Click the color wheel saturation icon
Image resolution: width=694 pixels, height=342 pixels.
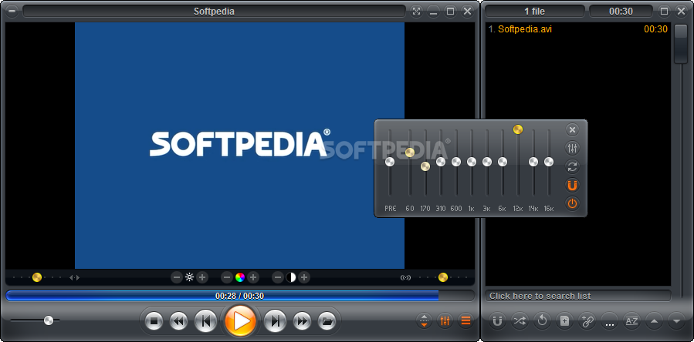[x=240, y=277]
